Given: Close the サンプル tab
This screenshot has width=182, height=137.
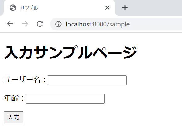Looking at the screenshot, I should (x=107, y=8).
